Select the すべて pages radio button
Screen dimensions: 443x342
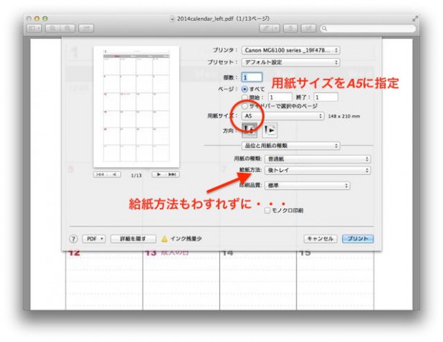pyautogui.click(x=246, y=88)
